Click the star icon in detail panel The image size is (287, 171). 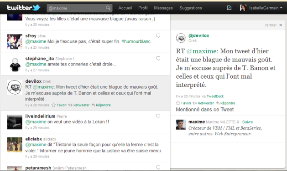tap(178, 103)
